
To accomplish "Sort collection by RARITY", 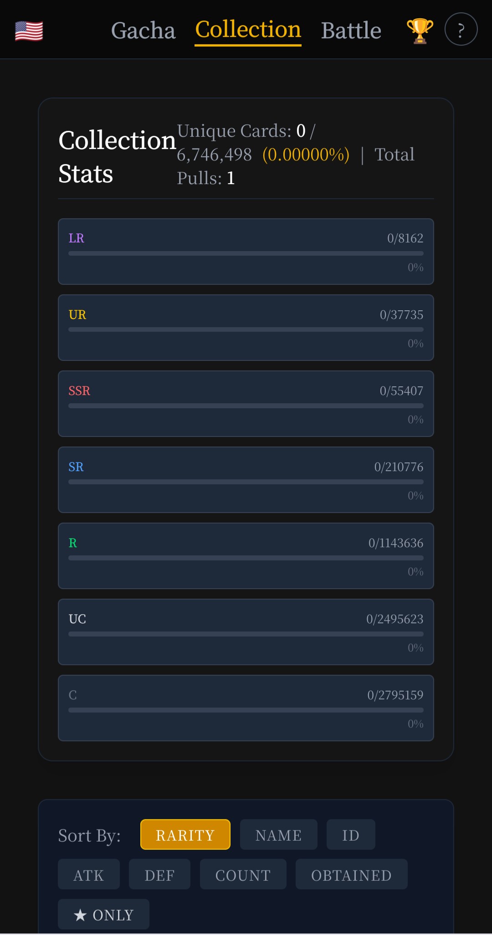I will 185,835.
